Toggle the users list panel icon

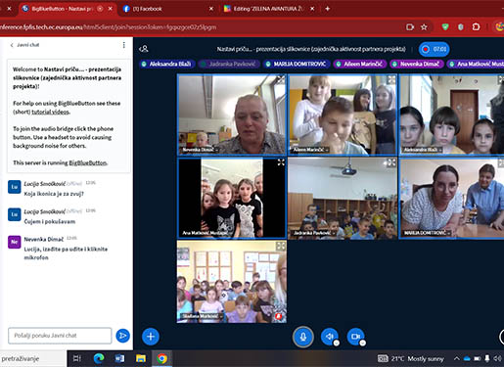click(144, 49)
